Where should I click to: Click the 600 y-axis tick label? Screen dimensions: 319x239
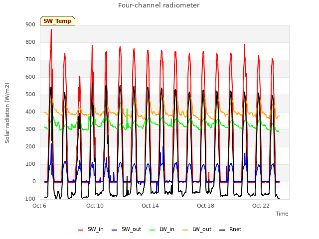pyautogui.click(x=30, y=77)
